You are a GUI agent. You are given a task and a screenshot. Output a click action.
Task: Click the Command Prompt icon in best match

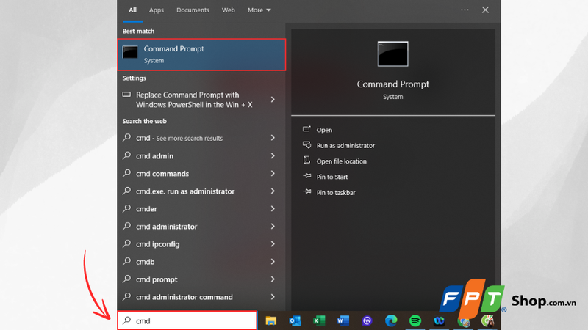131,54
